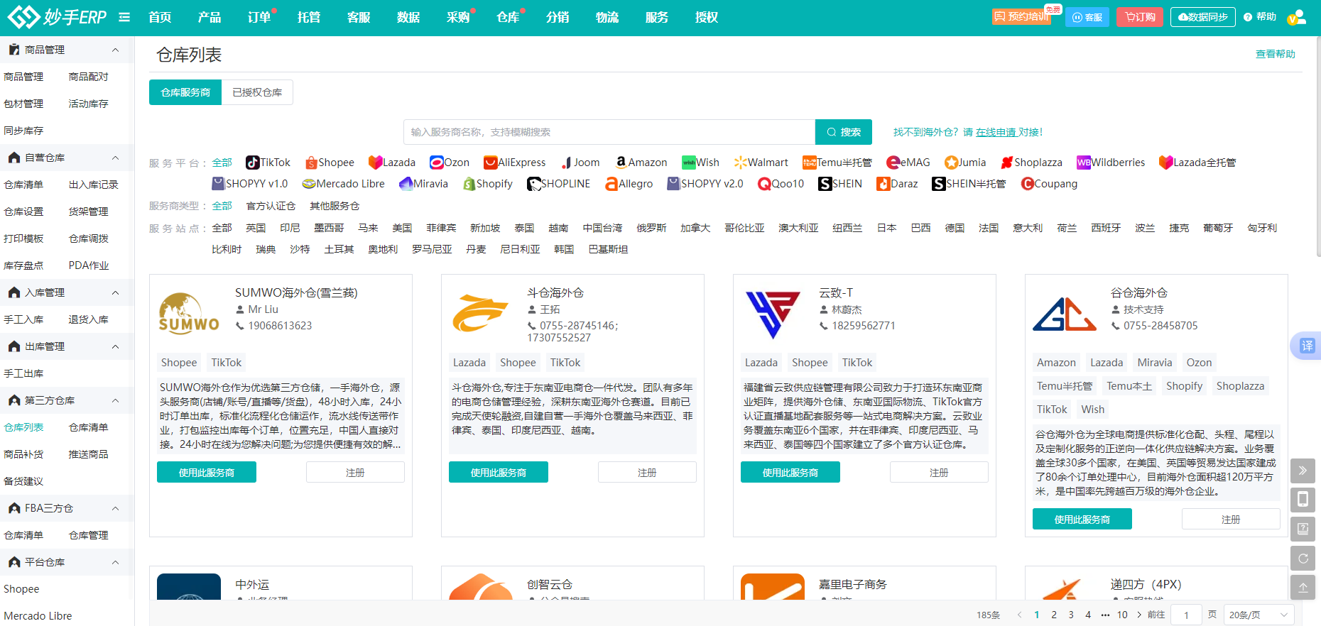Image resolution: width=1321 pixels, height=626 pixels.
Task: Open the 20条/页 page size dropdown
Action: [x=1259, y=615]
